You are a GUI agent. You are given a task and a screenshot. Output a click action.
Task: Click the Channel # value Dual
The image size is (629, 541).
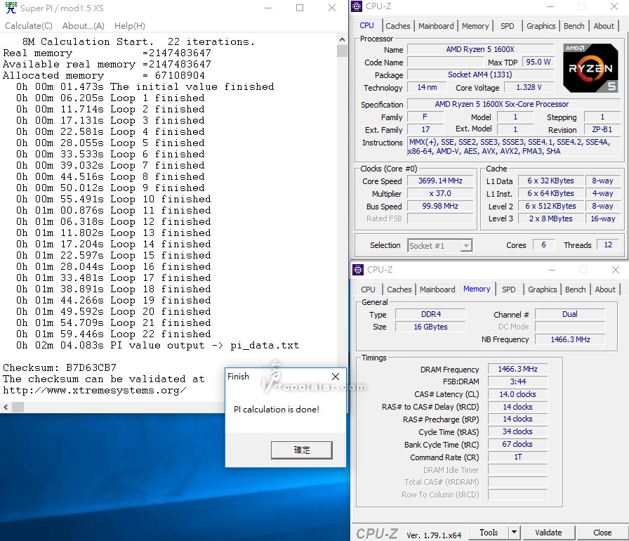click(569, 314)
